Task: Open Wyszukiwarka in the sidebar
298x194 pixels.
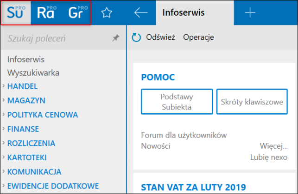Action: (x=33, y=73)
